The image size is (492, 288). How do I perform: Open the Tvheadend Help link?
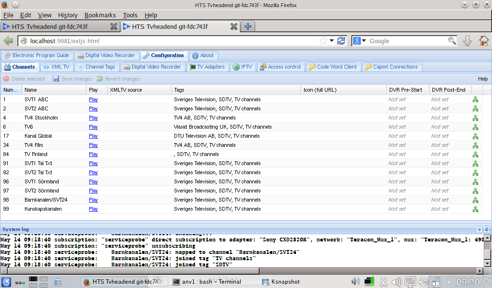coord(482,79)
